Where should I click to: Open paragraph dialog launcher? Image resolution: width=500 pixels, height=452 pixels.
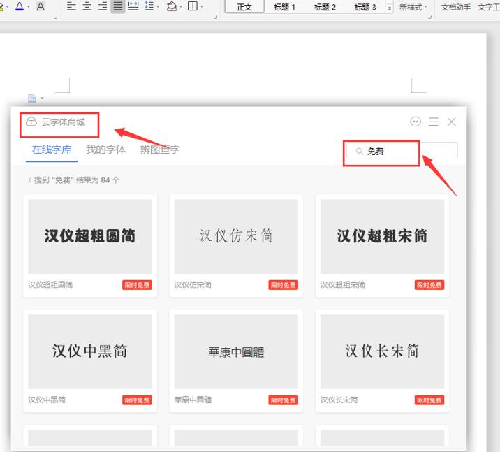216,17
